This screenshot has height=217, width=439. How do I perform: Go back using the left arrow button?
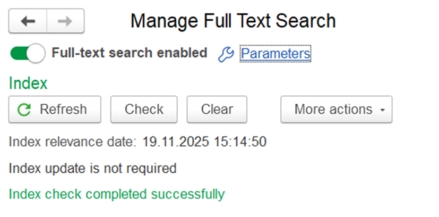28,21
